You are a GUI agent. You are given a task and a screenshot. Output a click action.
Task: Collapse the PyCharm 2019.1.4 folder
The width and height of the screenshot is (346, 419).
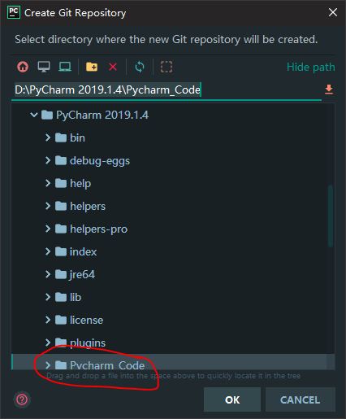pyautogui.click(x=34, y=115)
